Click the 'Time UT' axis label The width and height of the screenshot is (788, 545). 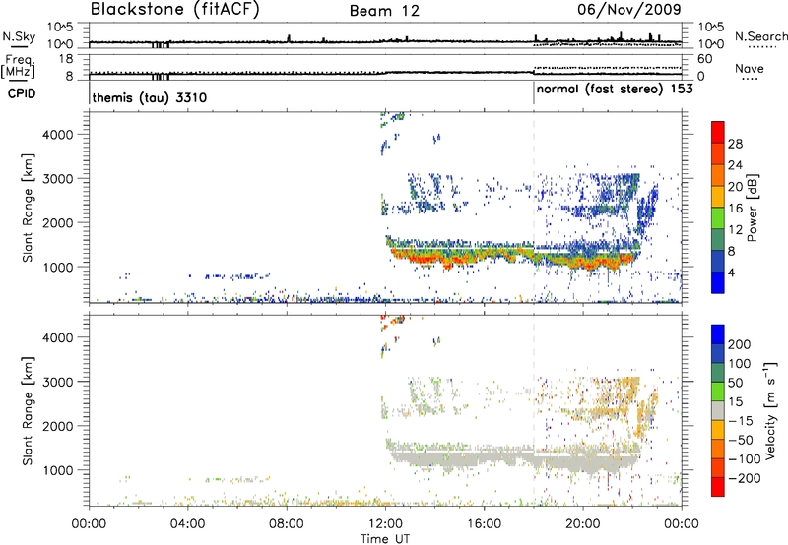385,539
